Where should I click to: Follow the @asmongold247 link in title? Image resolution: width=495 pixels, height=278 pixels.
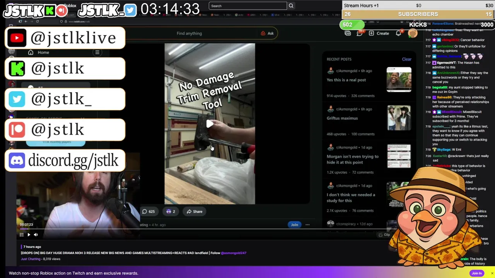pos(234,253)
